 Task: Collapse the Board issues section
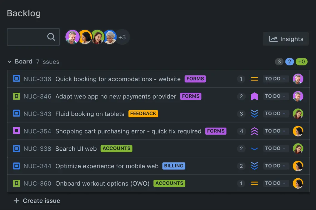(10, 62)
